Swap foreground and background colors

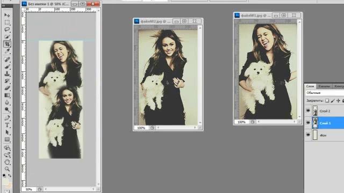pos(10,175)
